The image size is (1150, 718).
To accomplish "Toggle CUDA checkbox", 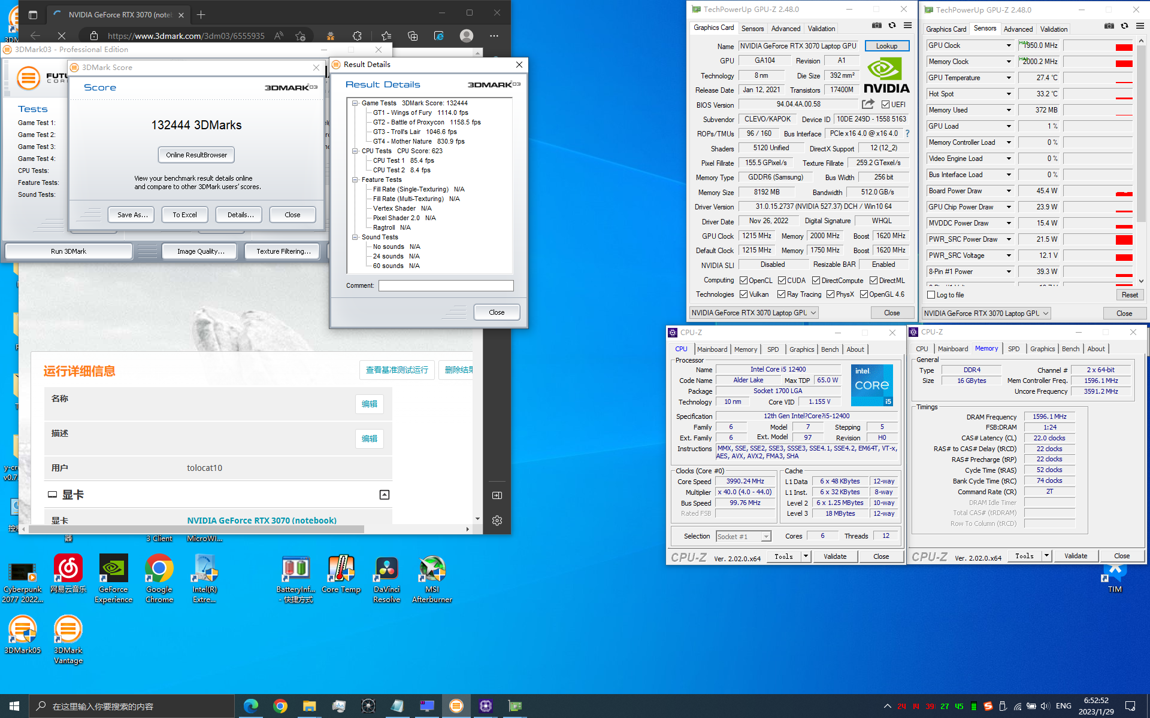I will (x=782, y=281).
